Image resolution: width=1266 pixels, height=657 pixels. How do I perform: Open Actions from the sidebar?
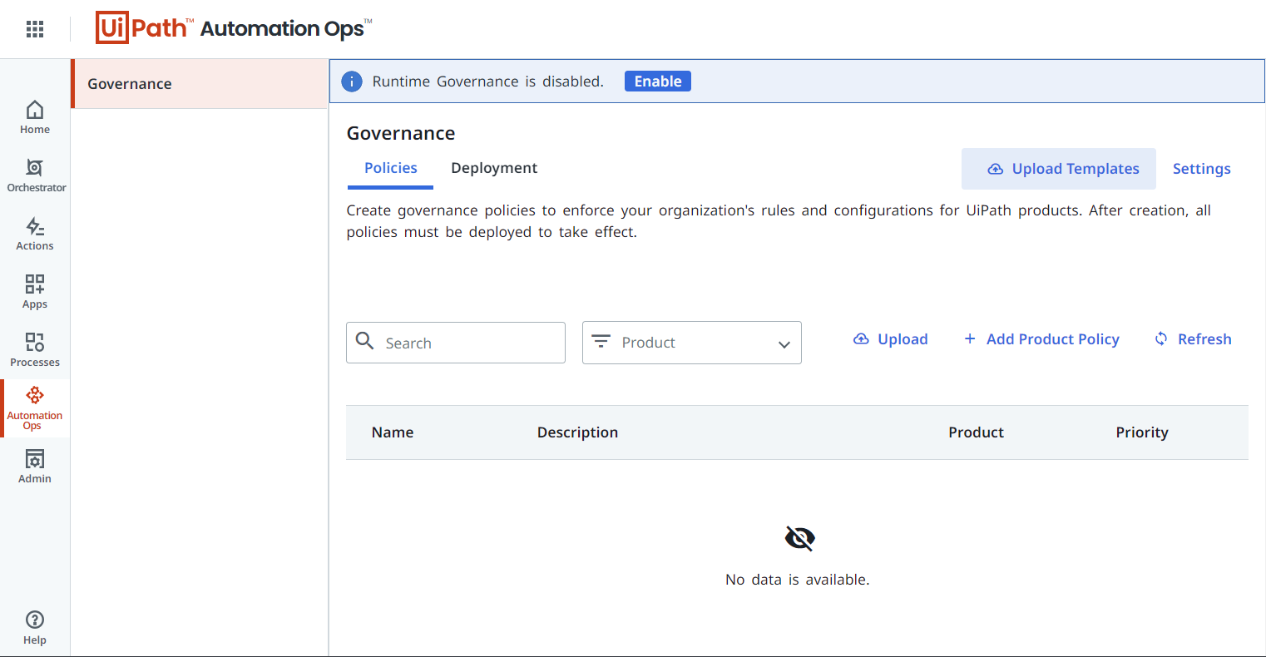pyautogui.click(x=35, y=234)
